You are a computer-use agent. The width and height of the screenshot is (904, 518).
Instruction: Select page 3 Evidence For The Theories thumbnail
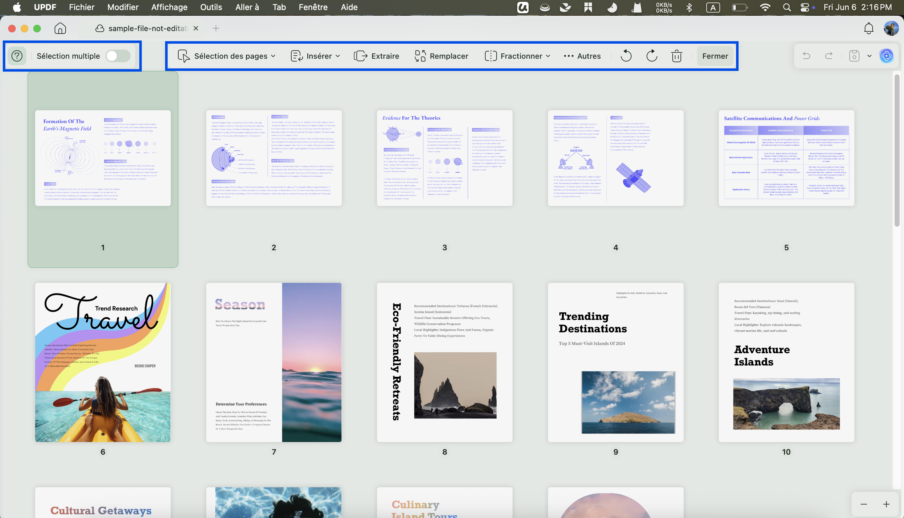point(444,158)
